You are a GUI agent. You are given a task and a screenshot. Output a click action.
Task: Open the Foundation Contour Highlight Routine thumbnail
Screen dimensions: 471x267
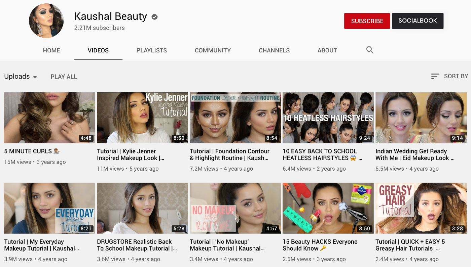coord(235,118)
